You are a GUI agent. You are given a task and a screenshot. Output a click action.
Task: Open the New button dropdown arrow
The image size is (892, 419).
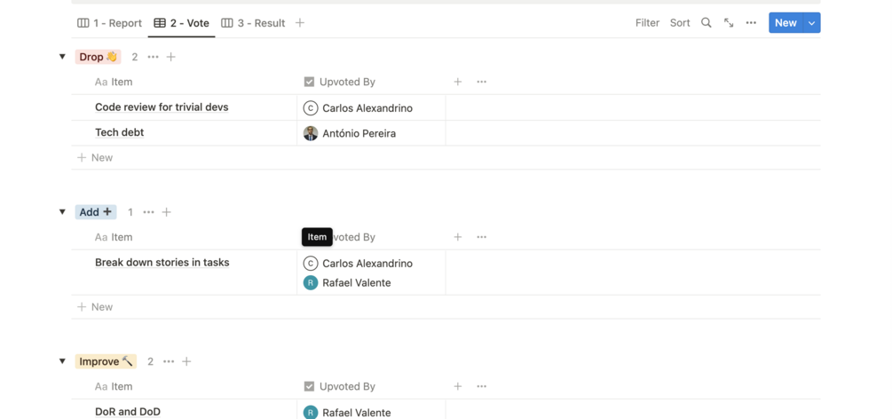(812, 23)
